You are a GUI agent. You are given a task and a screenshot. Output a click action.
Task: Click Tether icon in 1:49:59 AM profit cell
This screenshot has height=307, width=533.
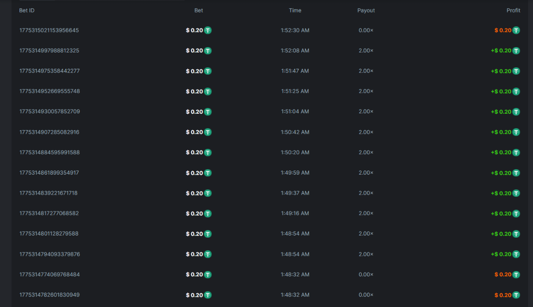tap(516, 173)
